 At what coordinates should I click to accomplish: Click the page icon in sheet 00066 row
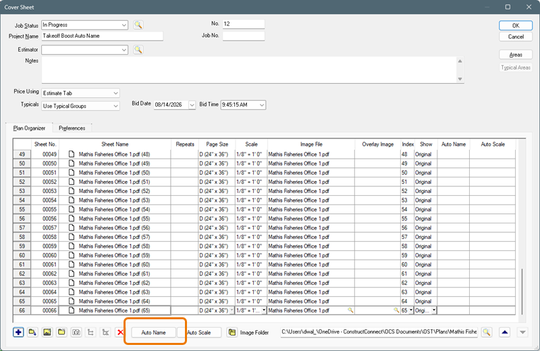[x=72, y=310]
